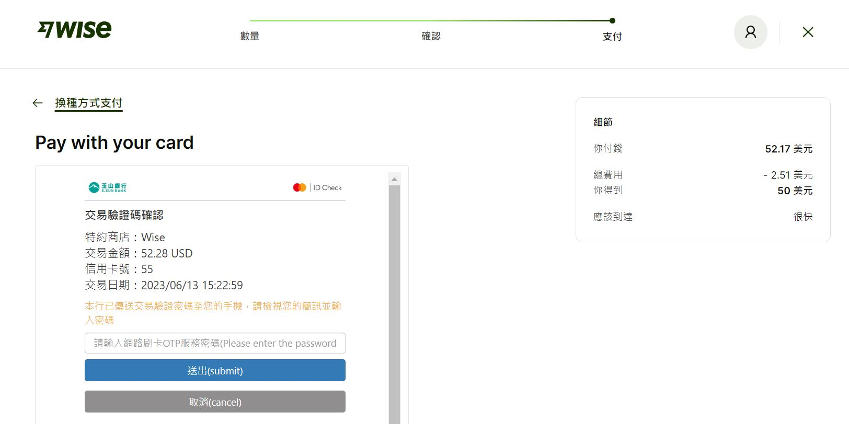Click the Wise logo
Image resolution: width=849 pixels, height=424 pixels.
tap(74, 30)
